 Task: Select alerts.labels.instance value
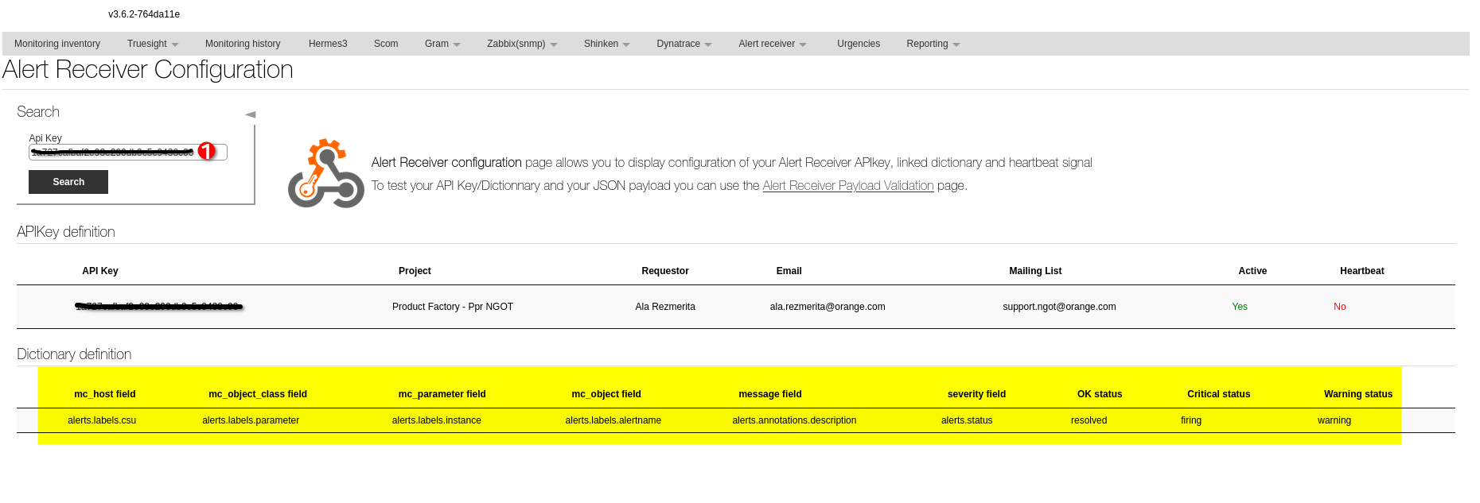(x=437, y=420)
